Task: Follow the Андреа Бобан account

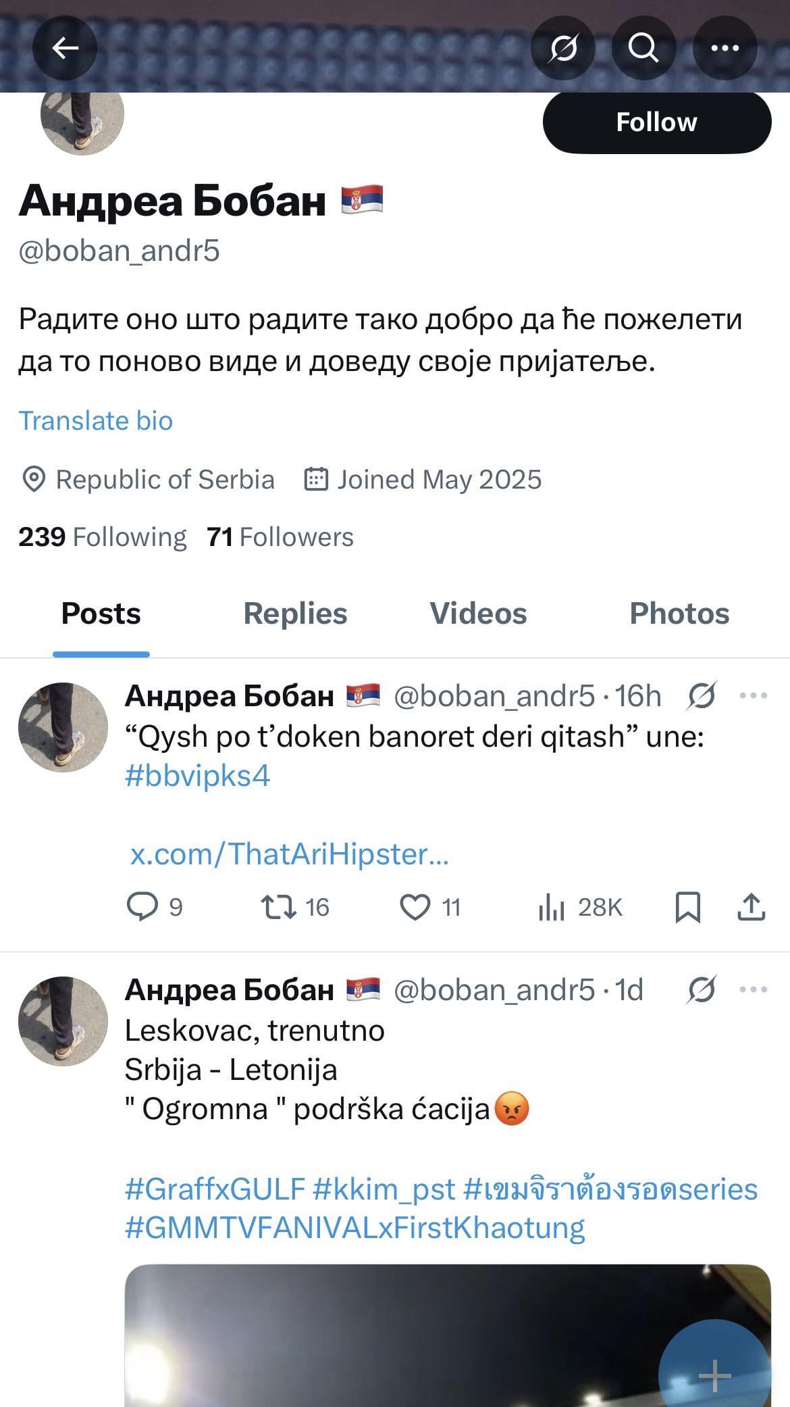Action: [x=656, y=122]
